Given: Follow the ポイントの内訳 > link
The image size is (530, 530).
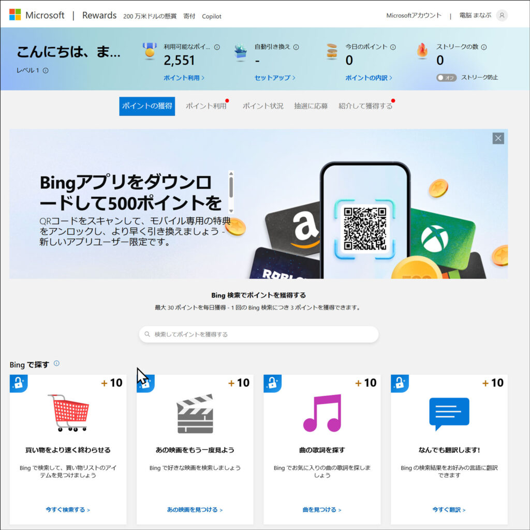Looking at the screenshot, I should (x=369, y=78).
